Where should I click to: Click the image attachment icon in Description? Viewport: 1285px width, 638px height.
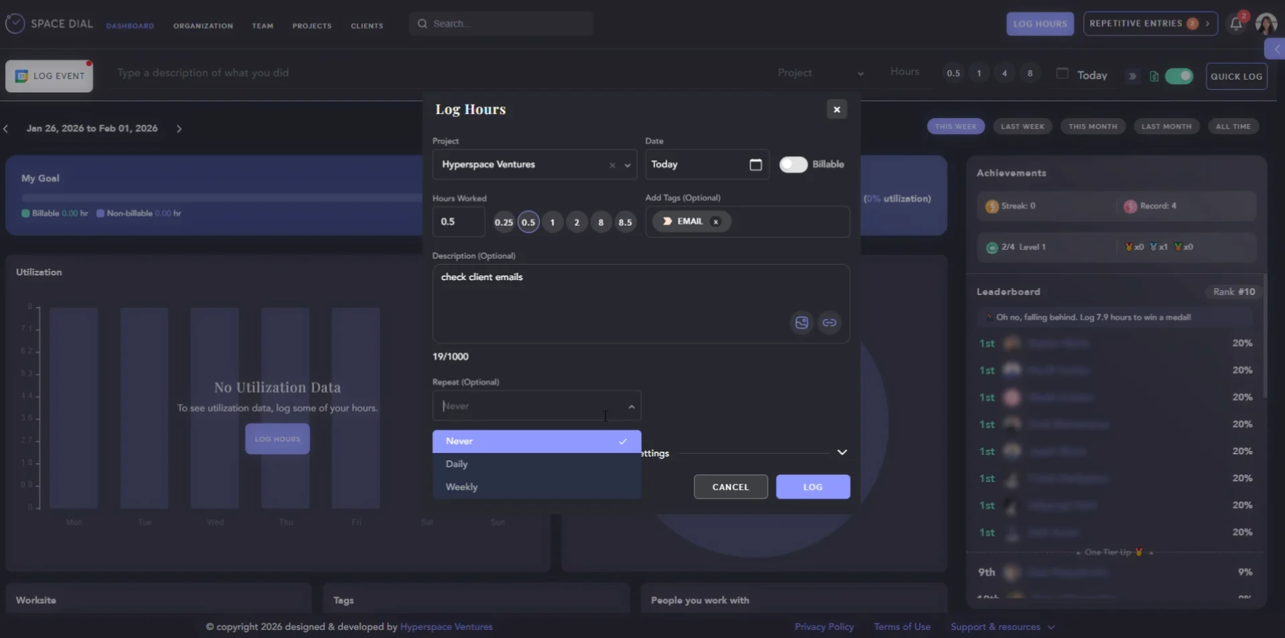click(801, 323)
